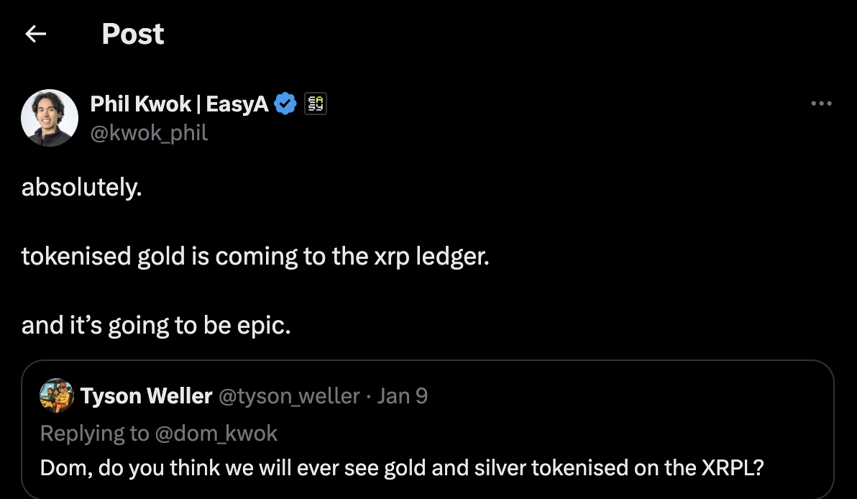The image size is (857, 499).
Task: Click the EasyA affiliation badge icon
Action: (316, 104)
